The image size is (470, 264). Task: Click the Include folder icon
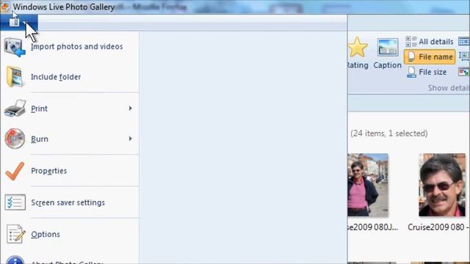[15, 77]
